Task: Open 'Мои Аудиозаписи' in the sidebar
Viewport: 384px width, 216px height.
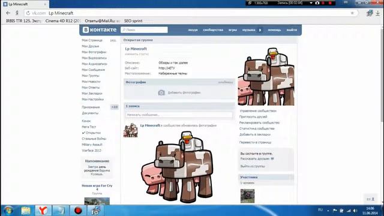Action: [x=95, y=64]
